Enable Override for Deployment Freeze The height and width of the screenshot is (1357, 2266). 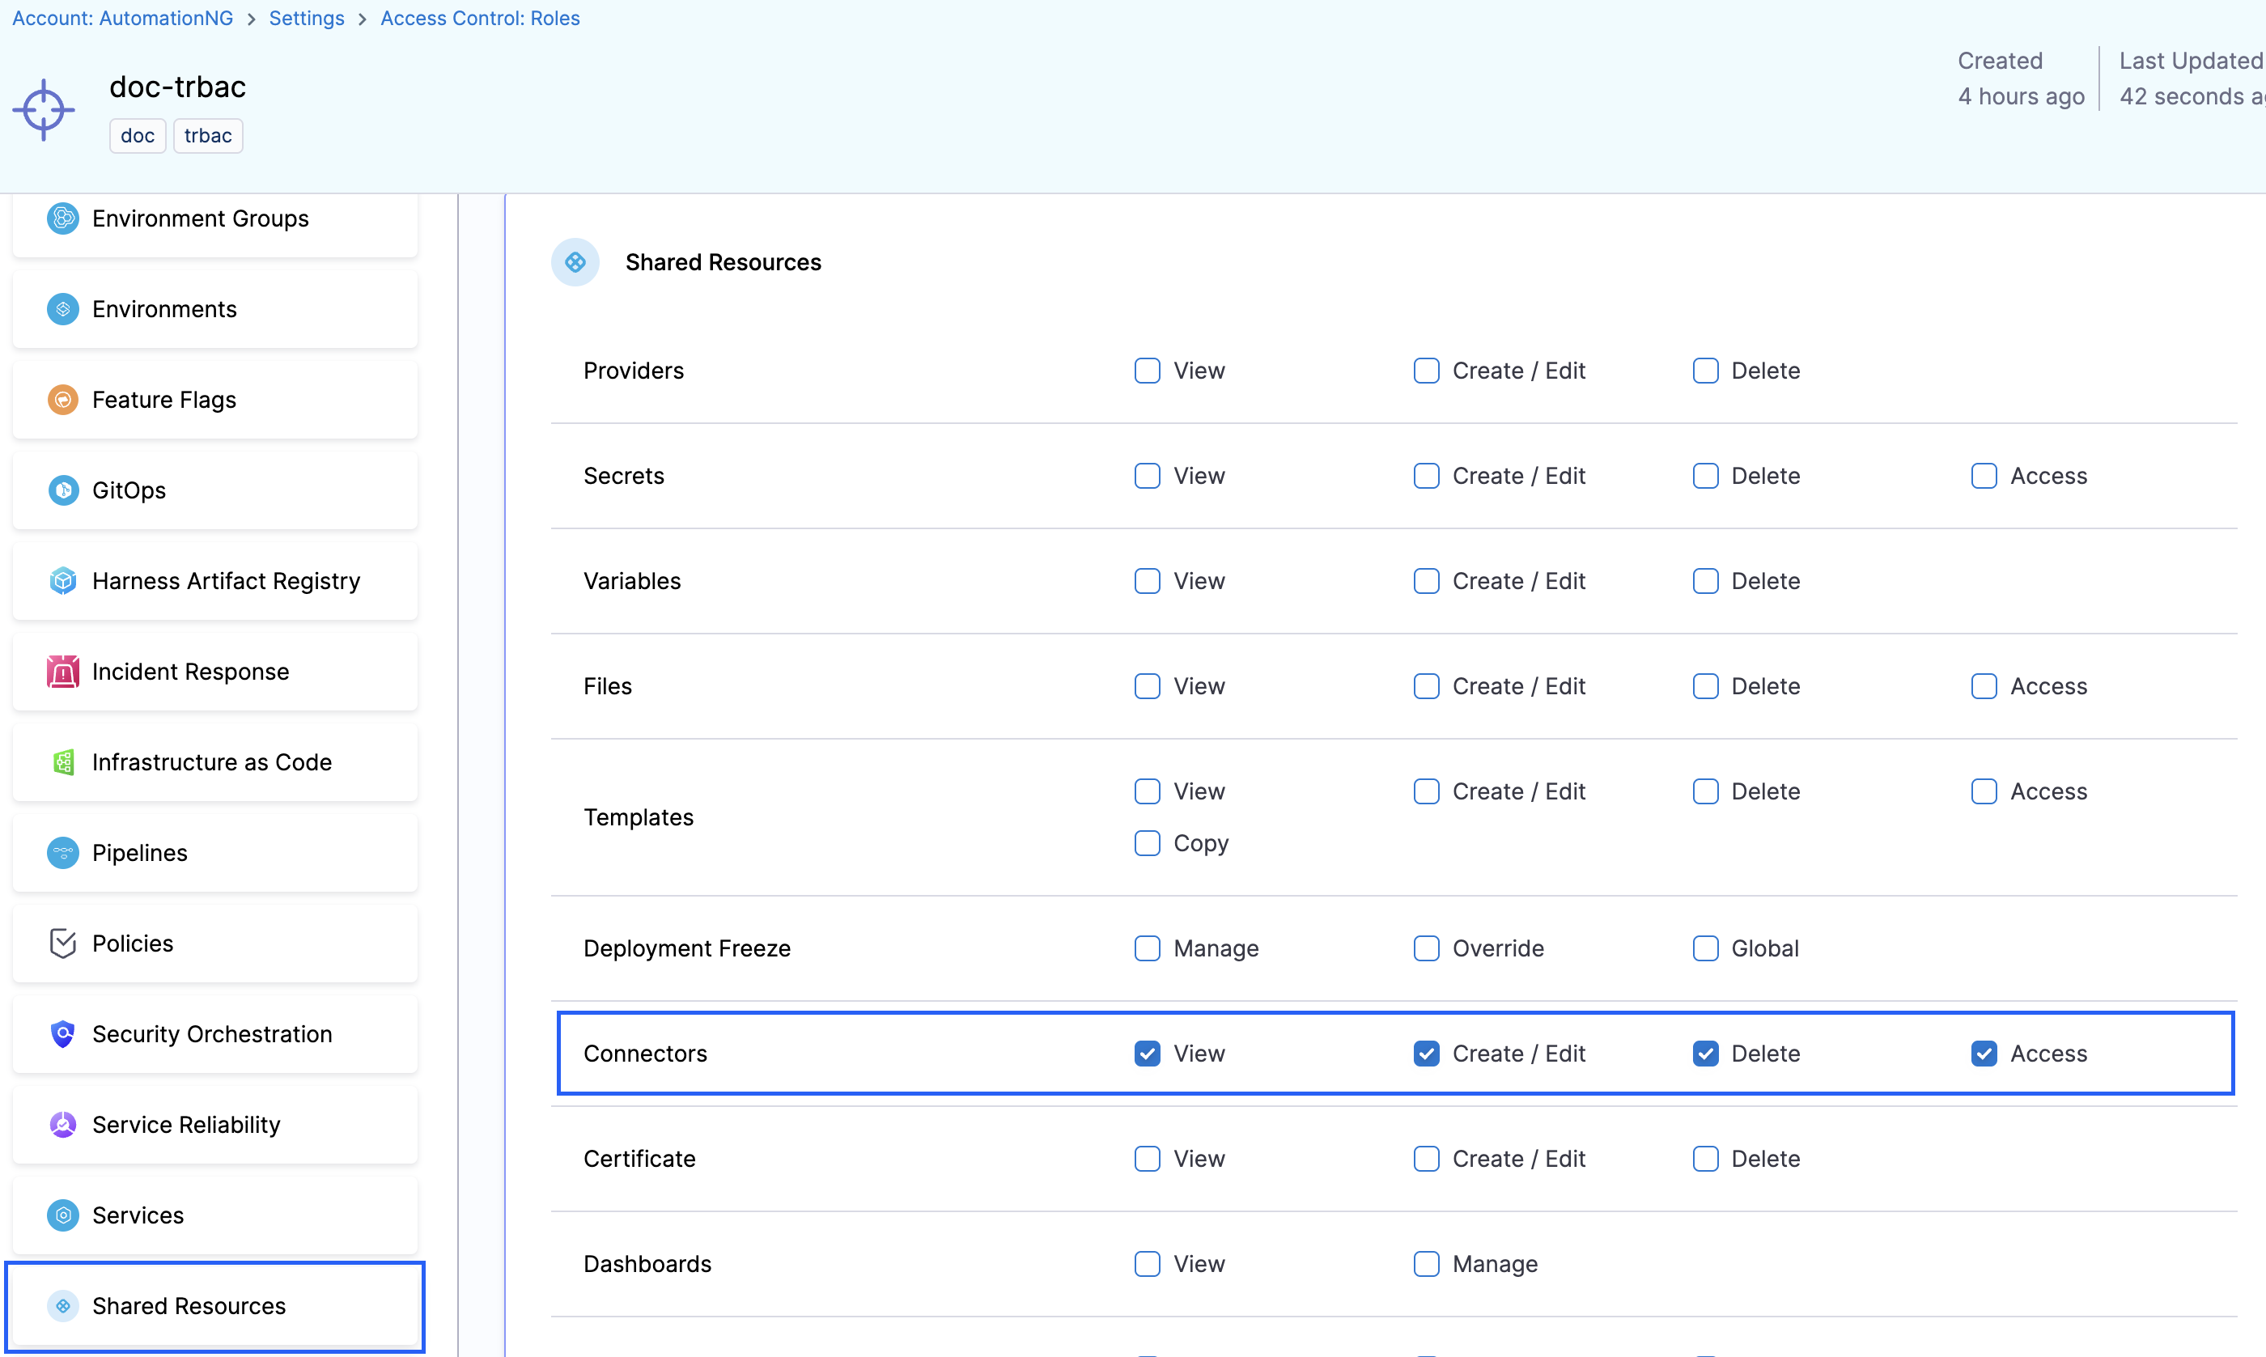[x=1426, y=948]
